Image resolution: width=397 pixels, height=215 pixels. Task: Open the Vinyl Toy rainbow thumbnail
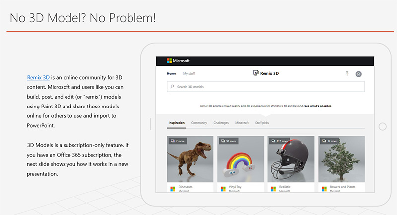point(241,159)
